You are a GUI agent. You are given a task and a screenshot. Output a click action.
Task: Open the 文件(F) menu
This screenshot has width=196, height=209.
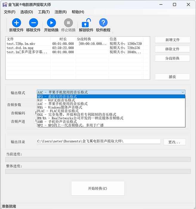tap(10, 12)
